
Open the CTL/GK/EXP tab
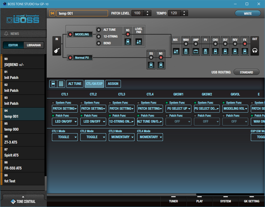[x=94, y=84]
